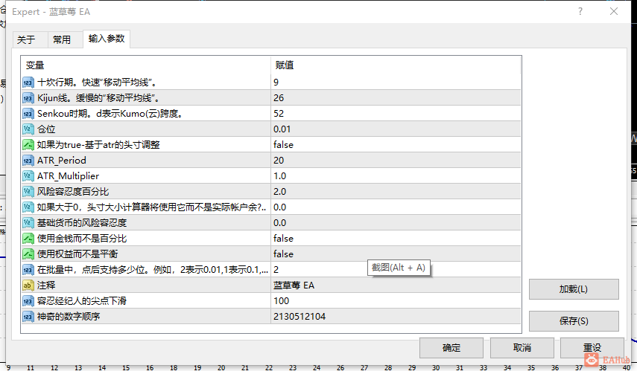Click the boolean icon beside 如果为true-基于atr的头寸调整
Screen dimensions: 637x371
(28, 145)
